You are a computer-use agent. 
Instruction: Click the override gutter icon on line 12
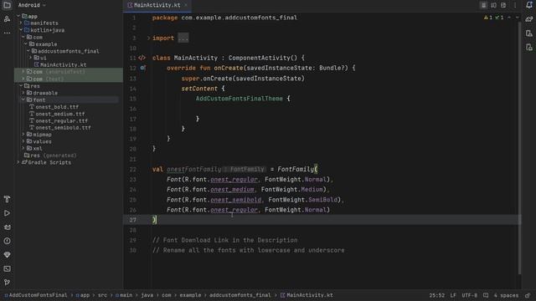click(x=143, y=68)
